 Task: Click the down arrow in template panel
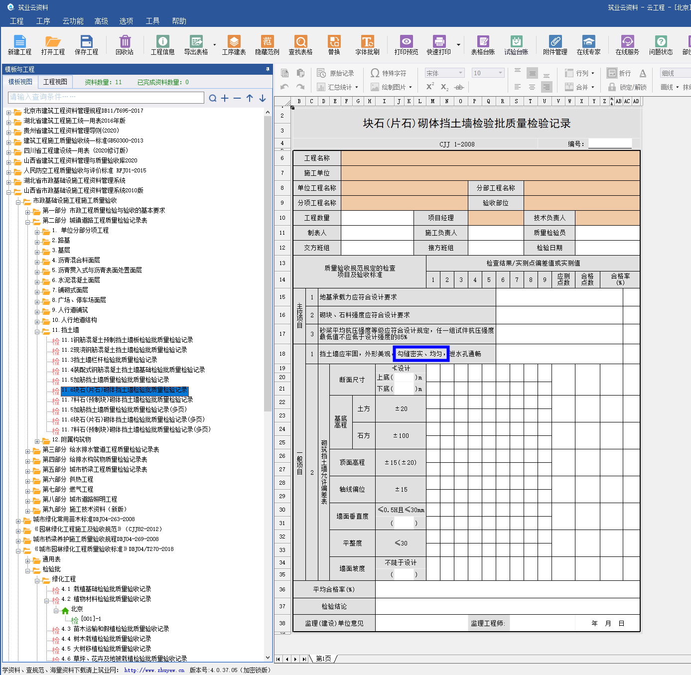click(263, 98)
